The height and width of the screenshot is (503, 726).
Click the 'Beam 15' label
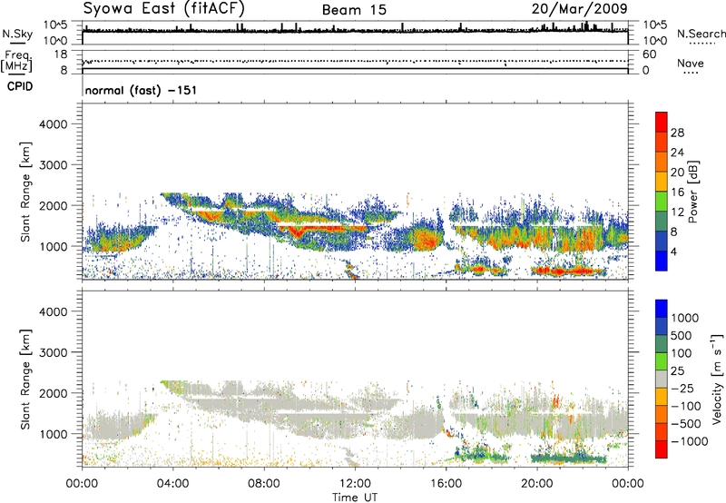pos(354,10)
